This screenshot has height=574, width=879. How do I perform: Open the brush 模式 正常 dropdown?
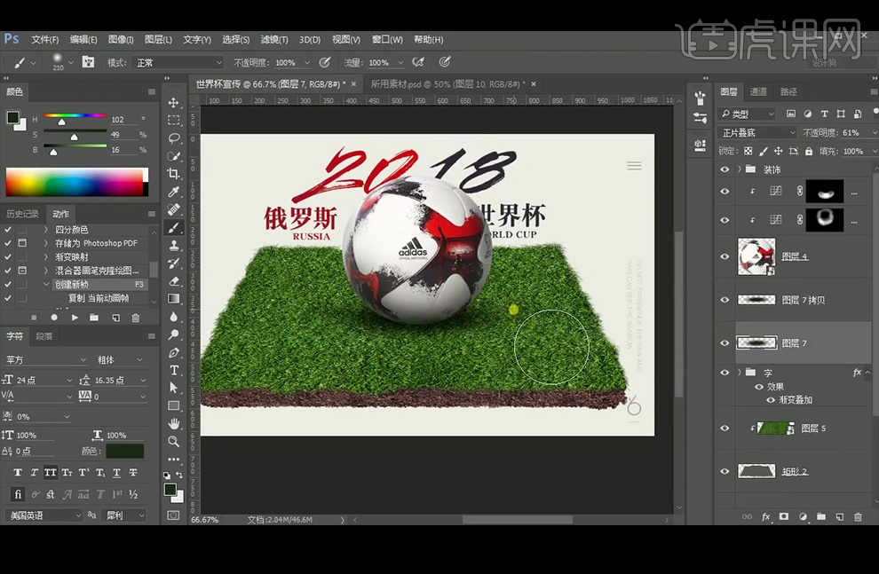click(178, 63)
